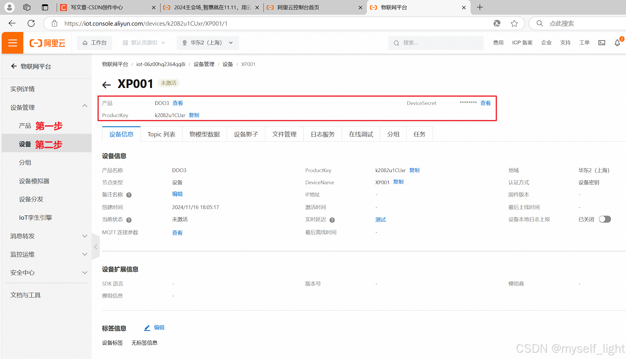This screenshot has height=359, width=626.
Task: Add page to favorites star
Action: (x=514, y=23)
